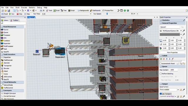Uncheck Use Transport checkbox
The image size is (188, 106).
coord(161,94)
